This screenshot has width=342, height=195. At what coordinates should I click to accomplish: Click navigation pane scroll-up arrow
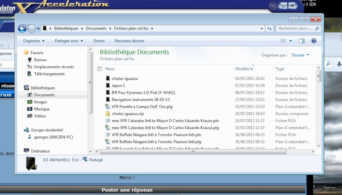tap(90, 50)
